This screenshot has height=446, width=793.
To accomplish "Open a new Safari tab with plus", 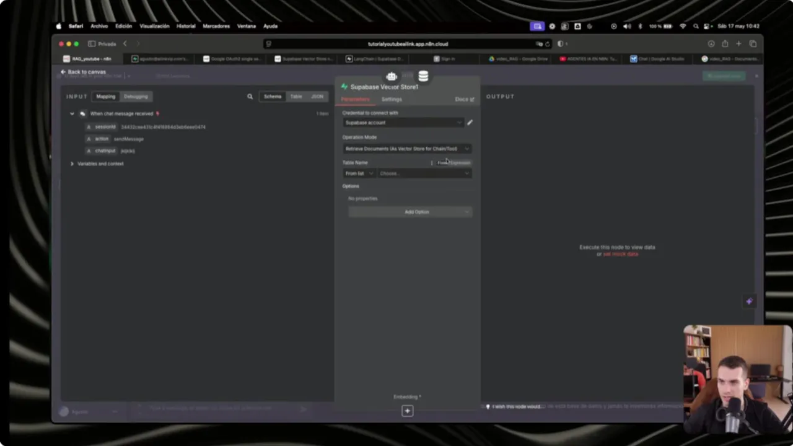I will tap(738, 44).
